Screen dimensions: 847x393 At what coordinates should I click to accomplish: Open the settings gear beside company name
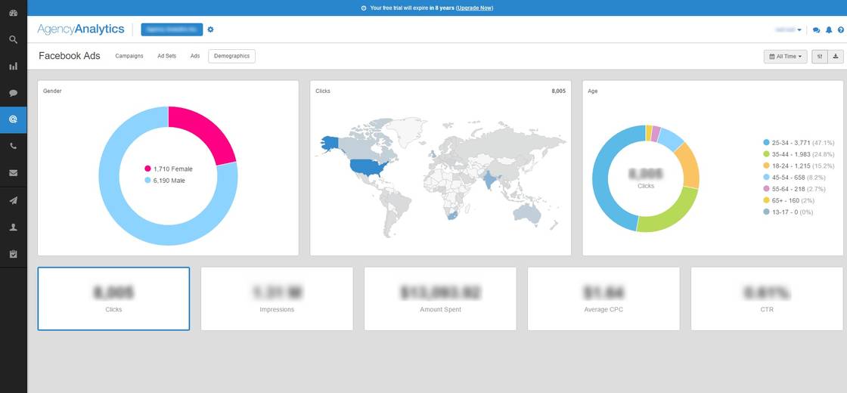tap(211, 29)
